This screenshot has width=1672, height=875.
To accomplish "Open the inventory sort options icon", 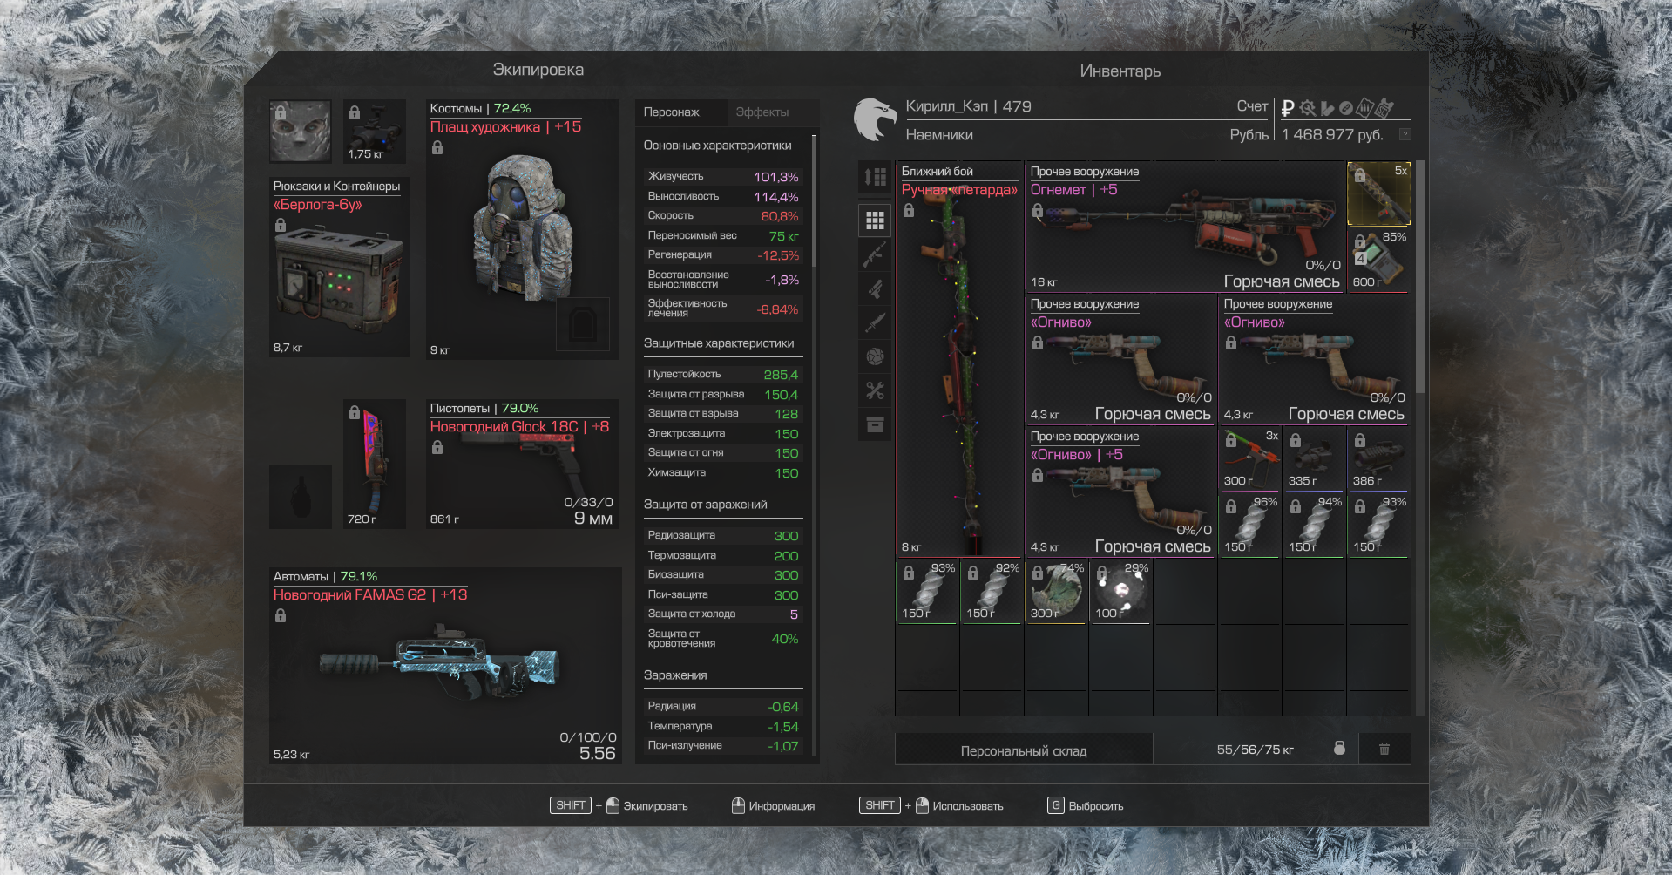I will click(875, 178).
